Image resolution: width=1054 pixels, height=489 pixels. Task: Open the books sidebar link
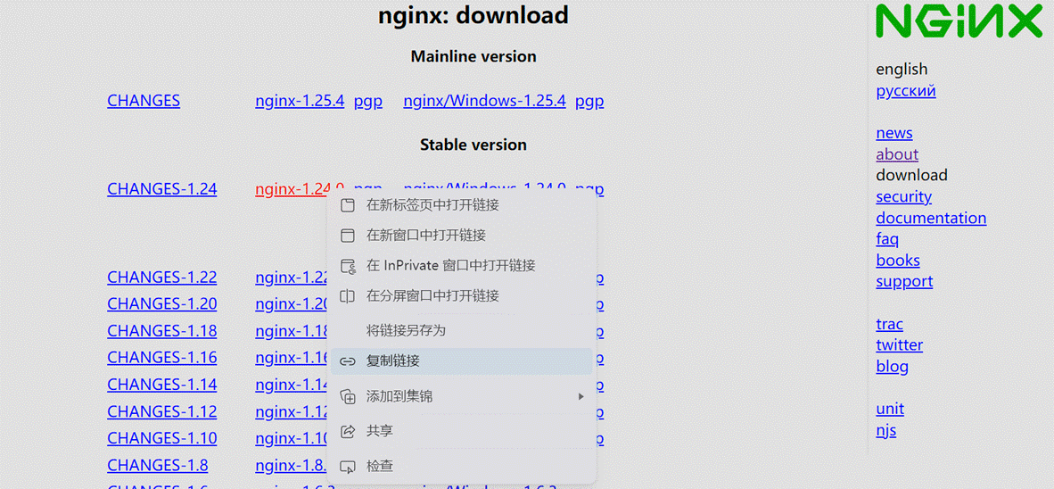point(898,261)
